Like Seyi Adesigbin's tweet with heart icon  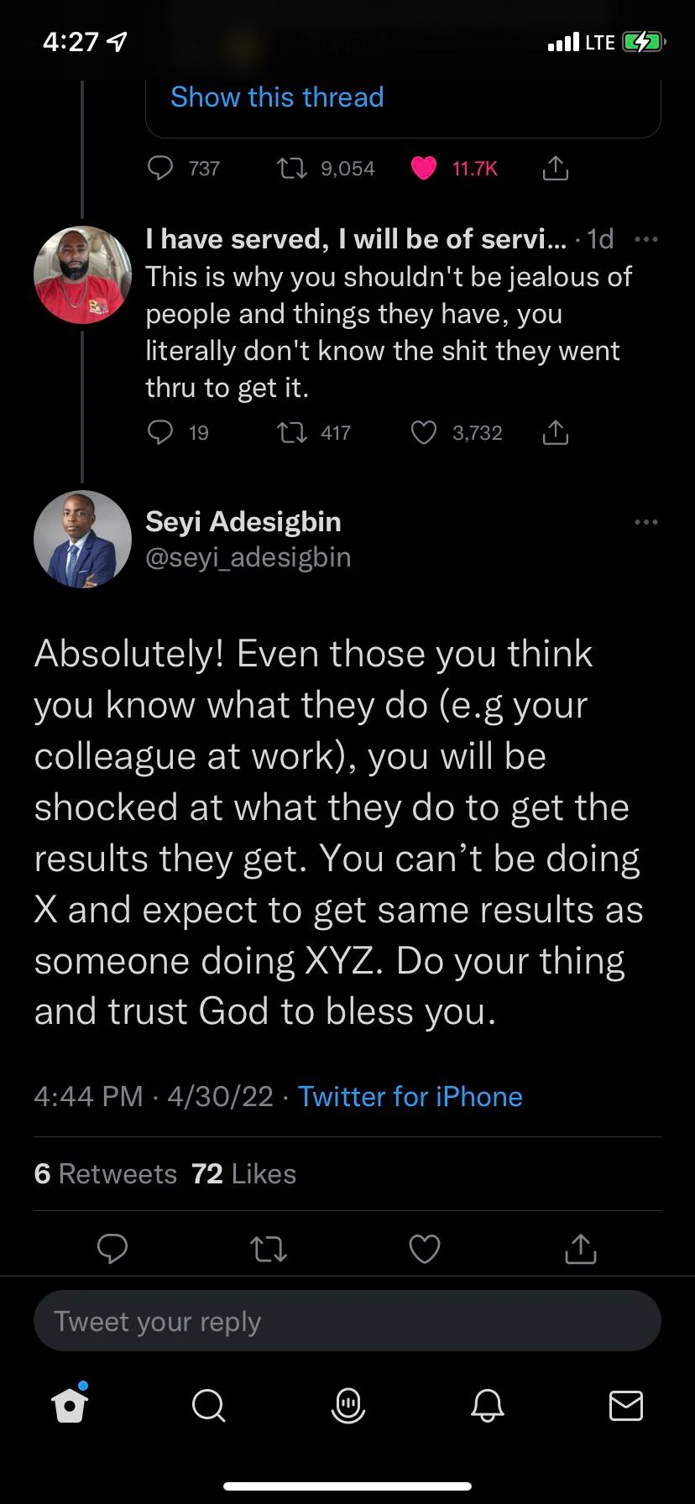[424, 1249]
